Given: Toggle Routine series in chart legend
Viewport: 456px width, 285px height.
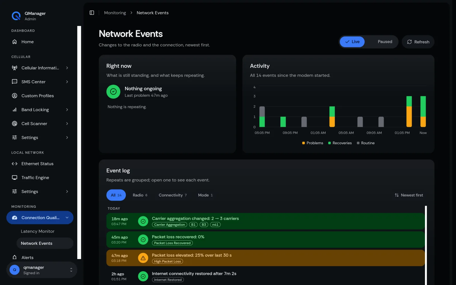Looking at the screenshot, I should pyautogui.click(x=366, y=143).
